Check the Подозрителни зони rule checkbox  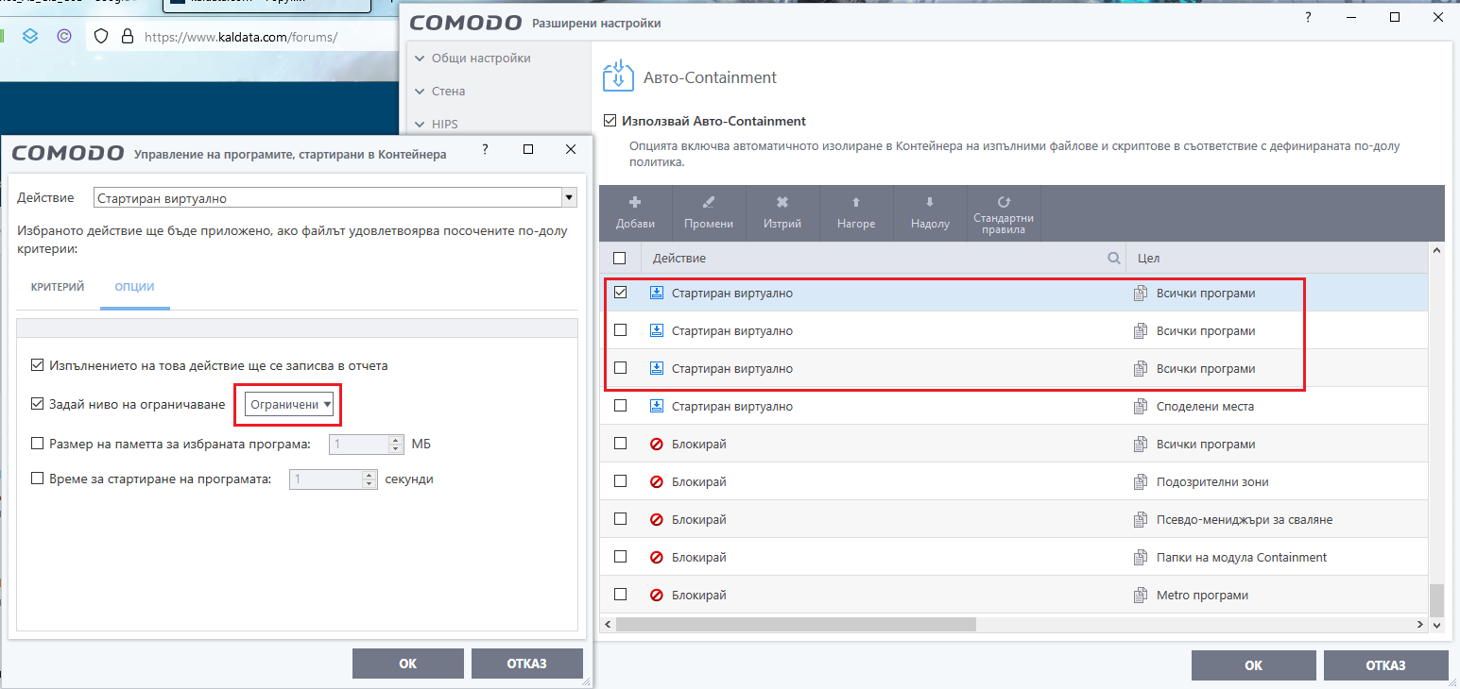(620, 481)
